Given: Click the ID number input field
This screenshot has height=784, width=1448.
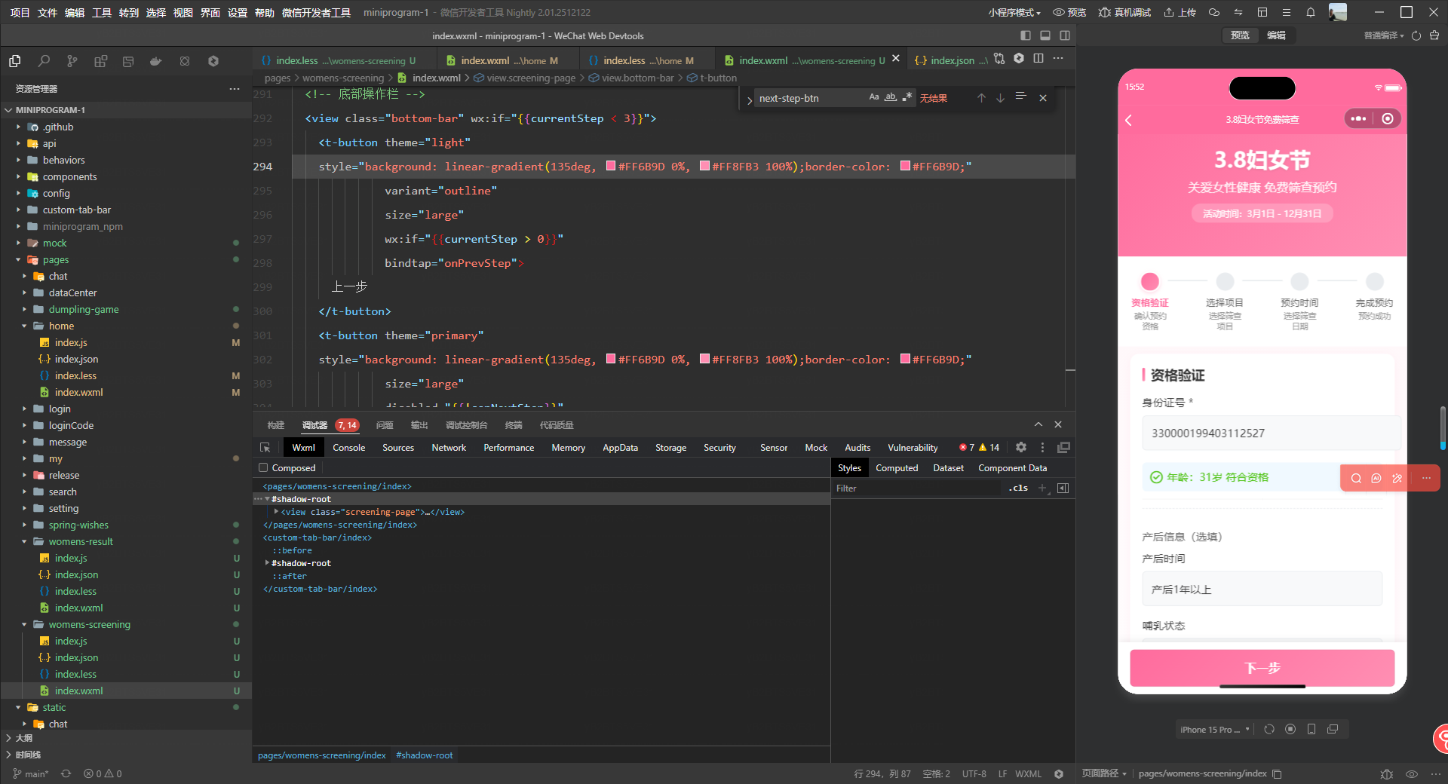Looking at the screenshot, I should pyautogui.click(x=1270, y=433).
